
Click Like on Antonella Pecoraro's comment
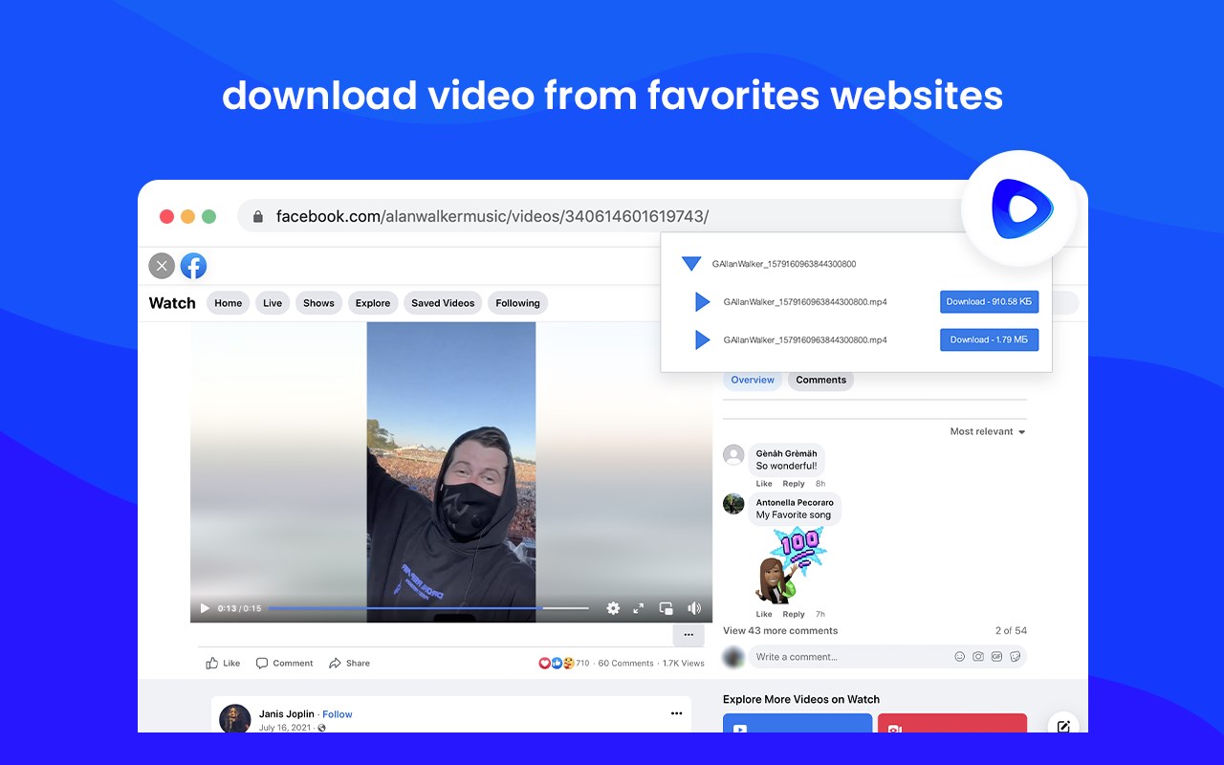point(764,614)
